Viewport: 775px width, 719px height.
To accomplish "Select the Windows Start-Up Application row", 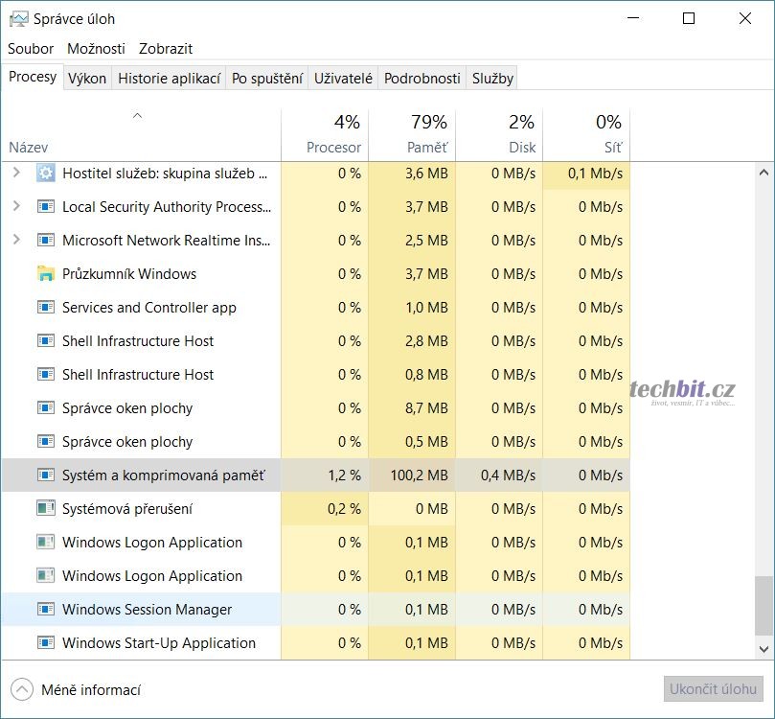I will [x=316, y=642].
